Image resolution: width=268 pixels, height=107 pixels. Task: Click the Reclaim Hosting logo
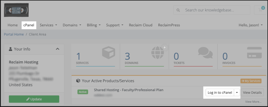point(16,10)
